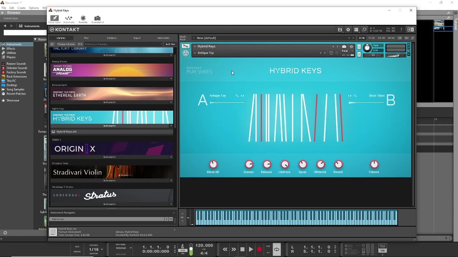Select Orkester Sounds in Reason browser
The image size is (458, 257).
click(x=17, y=68)
